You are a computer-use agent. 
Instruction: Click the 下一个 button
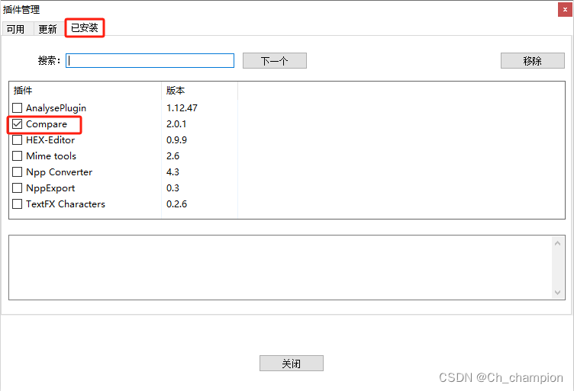[x=275, y=61]
